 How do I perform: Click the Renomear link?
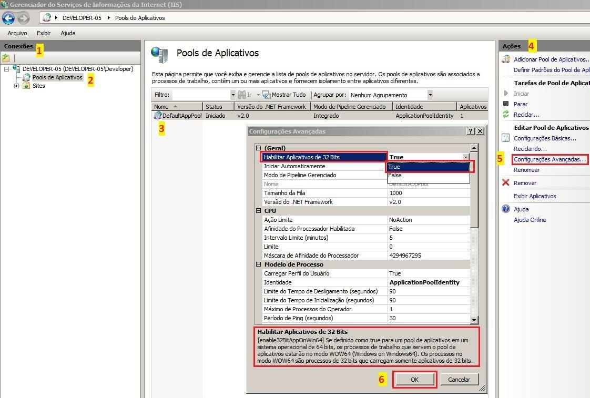(527, 170)
